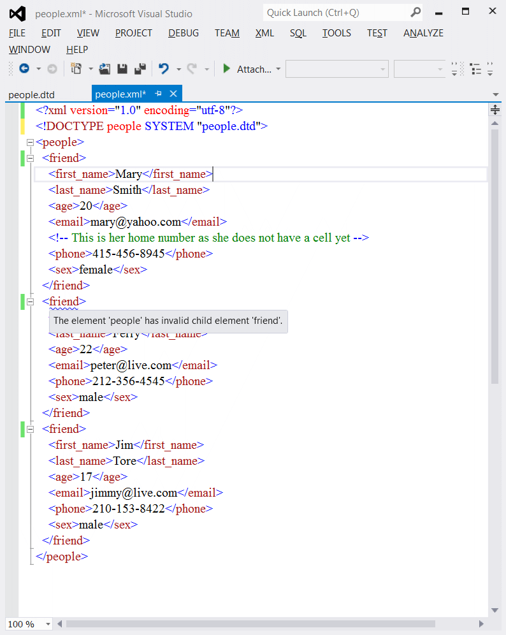
Task: Click the document outline toolbar icon
Action: [x=476, y=69]
